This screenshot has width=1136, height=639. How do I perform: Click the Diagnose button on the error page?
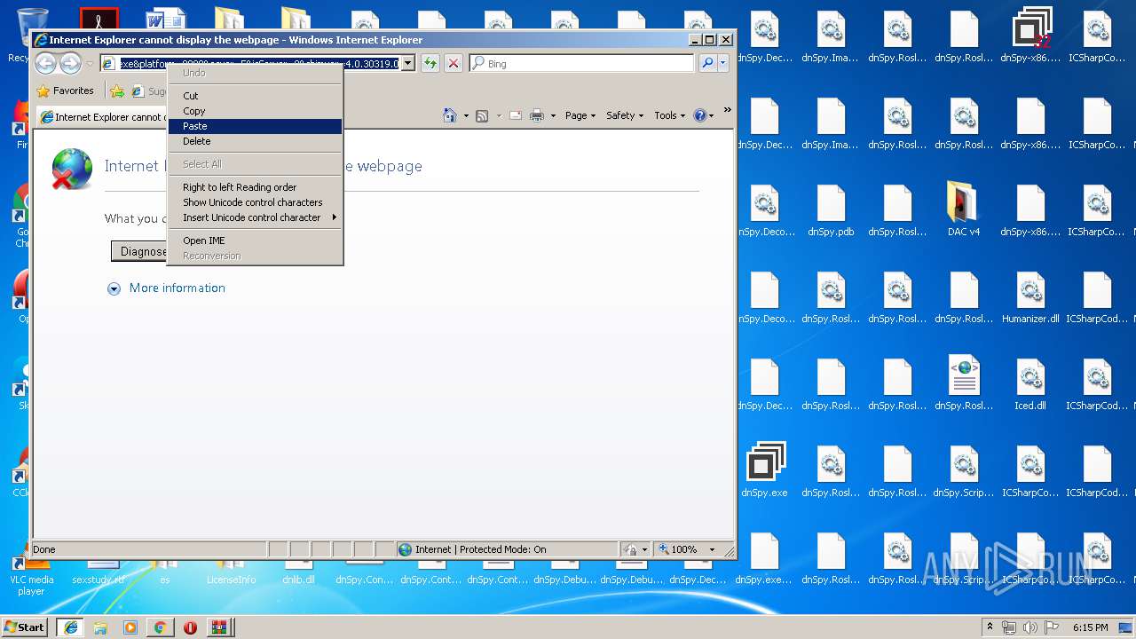tap(140, 251)
